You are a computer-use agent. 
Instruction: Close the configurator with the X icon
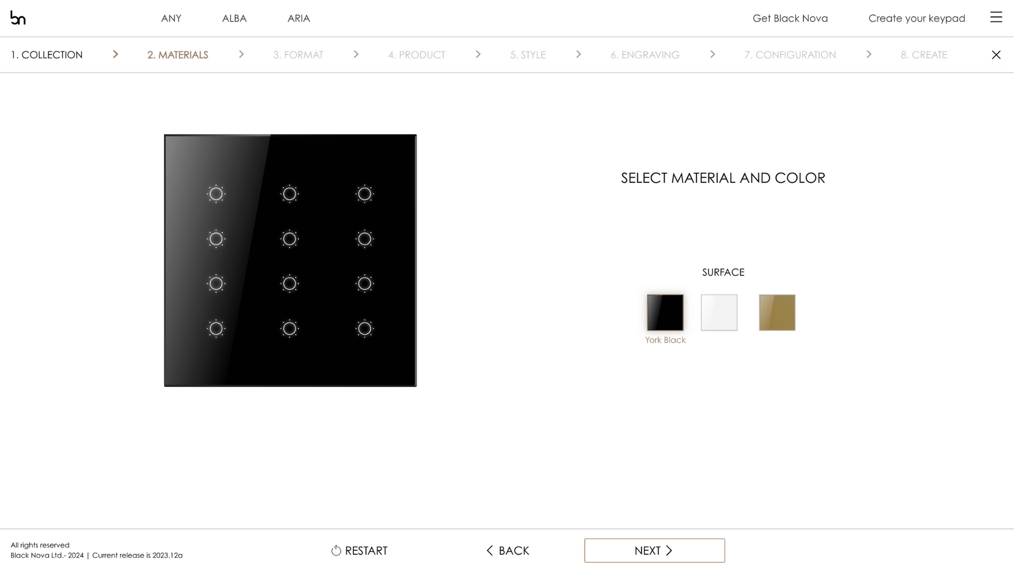(996, 55)
